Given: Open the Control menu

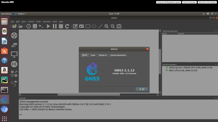Looking at the screenshot, I should tap(31, 22).
